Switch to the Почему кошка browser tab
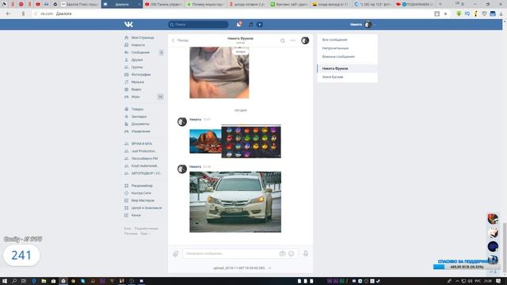 point(205,4)
